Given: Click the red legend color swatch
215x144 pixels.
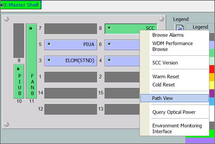Looking at the screenshot, I should pyautogui.click(x=212, y=69).
